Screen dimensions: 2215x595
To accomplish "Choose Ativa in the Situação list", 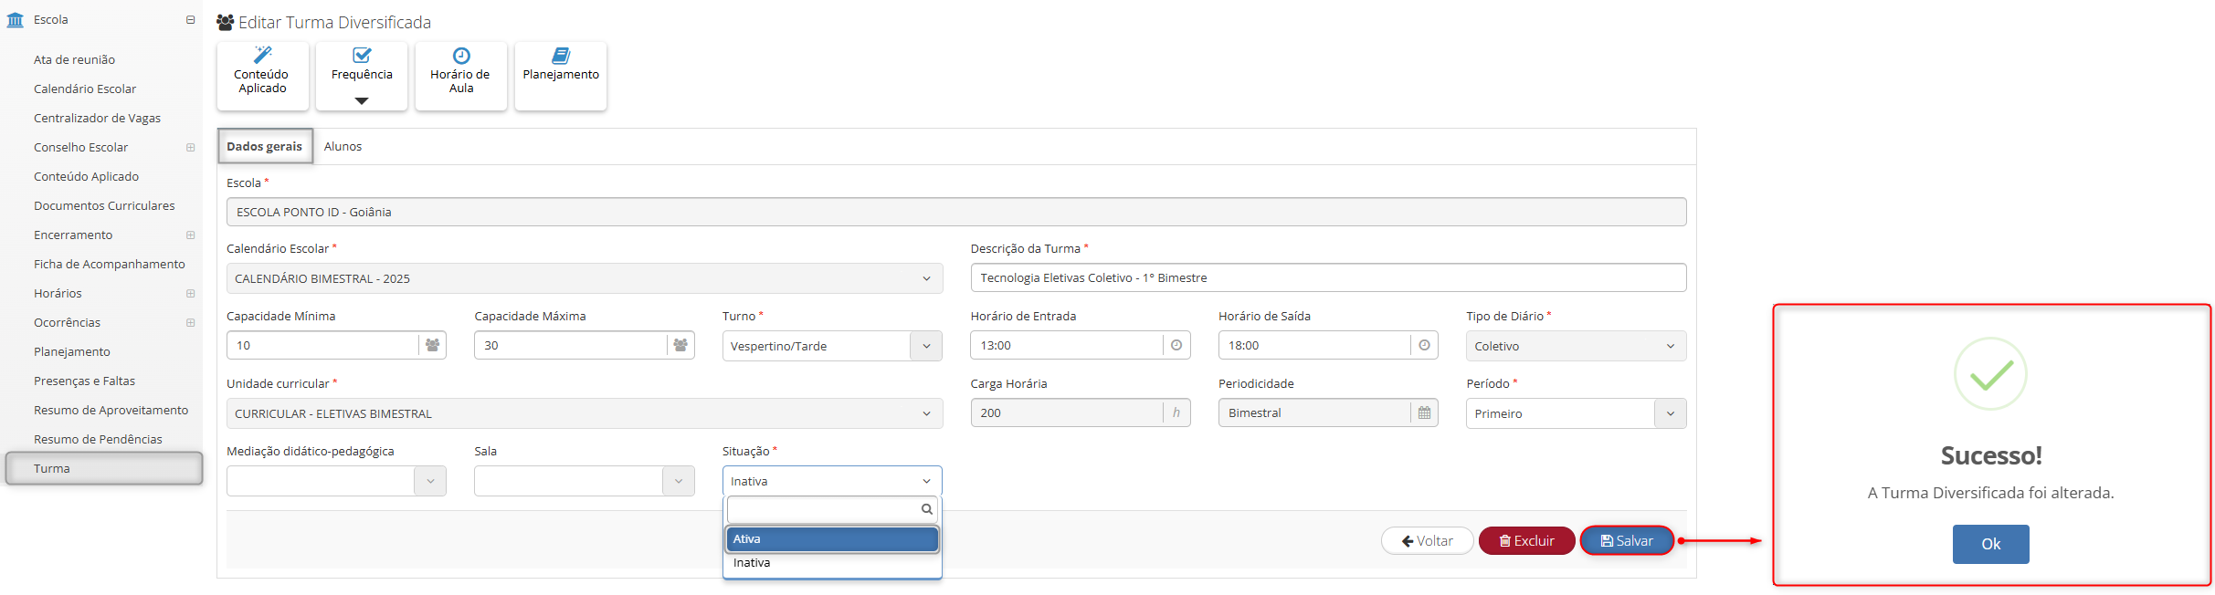I will tap(831, 539).
